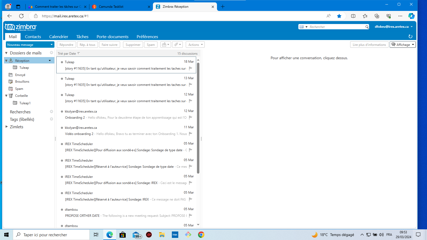Expand the Zimlets section
Screen dimensions: 427x240
pyautogui.click(x=6, y=127)
